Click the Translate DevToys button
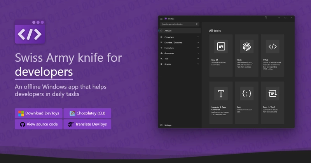Screen dimensions: 311x163 [x=87, y=124]
